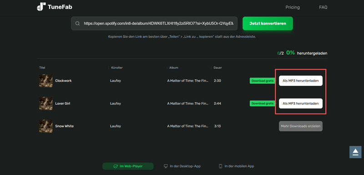Open the FAQ page
364x175 pixels.
click(x=323, y=7)
